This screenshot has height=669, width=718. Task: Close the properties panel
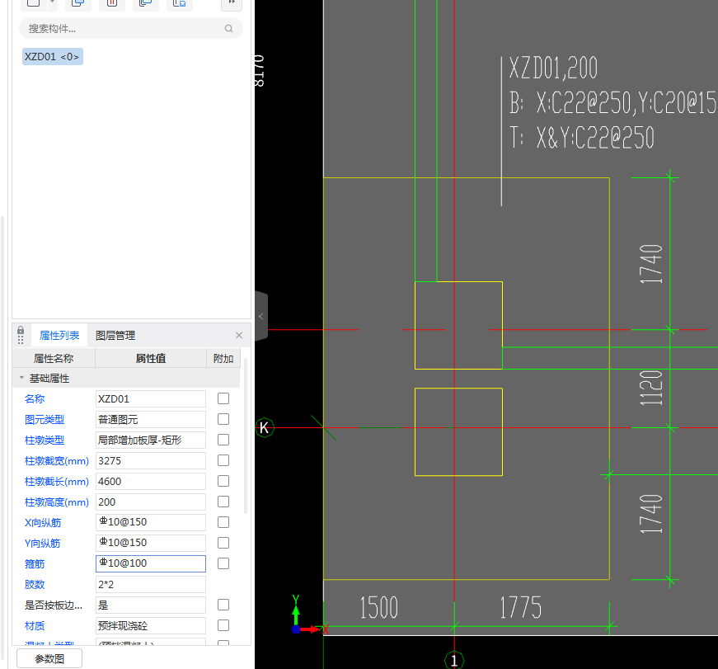239,336
